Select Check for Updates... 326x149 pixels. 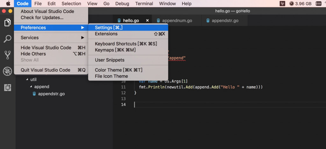[x=51, y=18]
